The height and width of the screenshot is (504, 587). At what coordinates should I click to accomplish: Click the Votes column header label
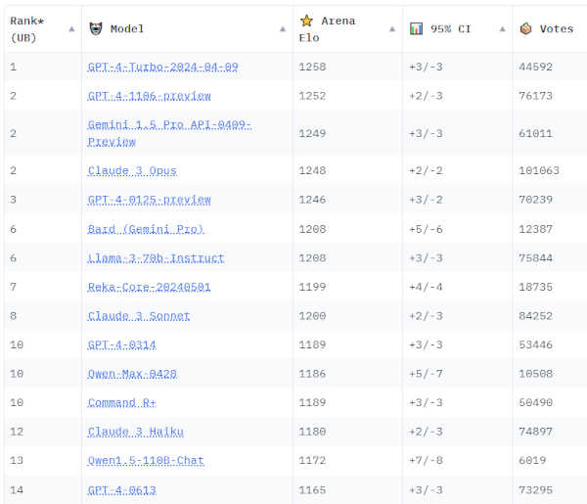[557, 28]
